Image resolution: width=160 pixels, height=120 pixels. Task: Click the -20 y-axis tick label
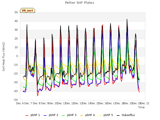(15, 74)
